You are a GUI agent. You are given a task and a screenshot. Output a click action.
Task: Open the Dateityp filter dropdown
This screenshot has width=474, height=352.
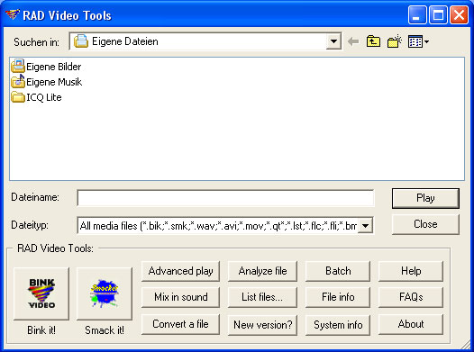(365, 225)
